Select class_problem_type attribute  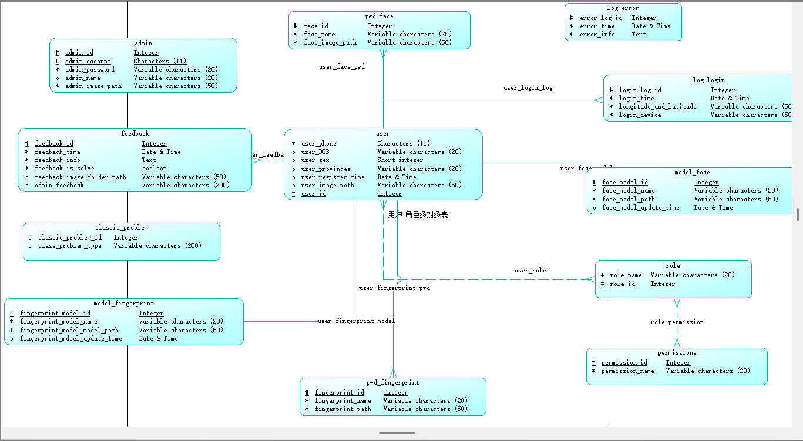click(70, 245)
